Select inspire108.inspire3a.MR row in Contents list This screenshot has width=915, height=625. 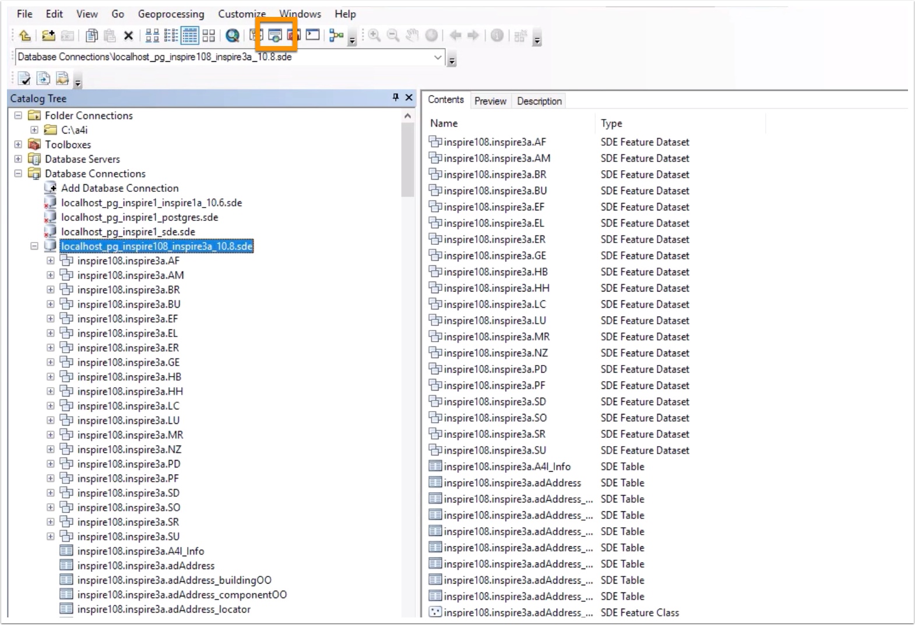click(497, 337)
